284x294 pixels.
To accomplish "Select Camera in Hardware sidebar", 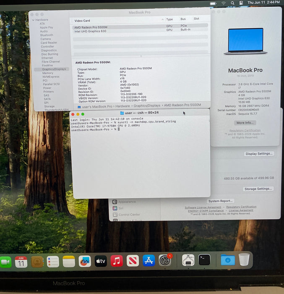I will pyautogui.click(x=46, y=39).
